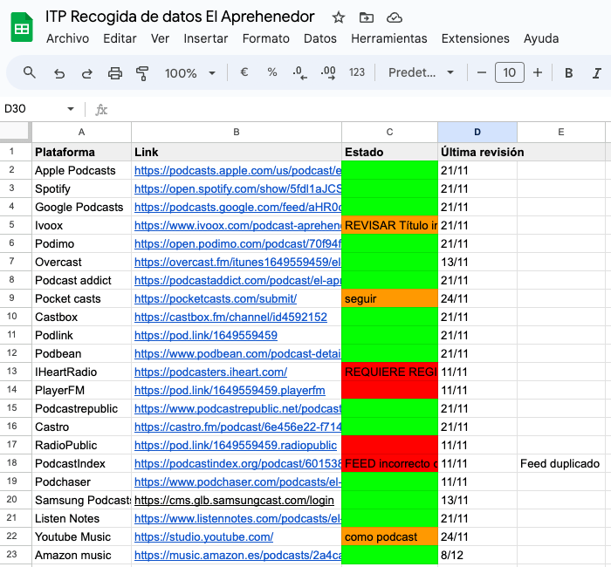Expand the name box dropdown arrow
Screen dimensions: 611x567
click(x=71, y=109)
